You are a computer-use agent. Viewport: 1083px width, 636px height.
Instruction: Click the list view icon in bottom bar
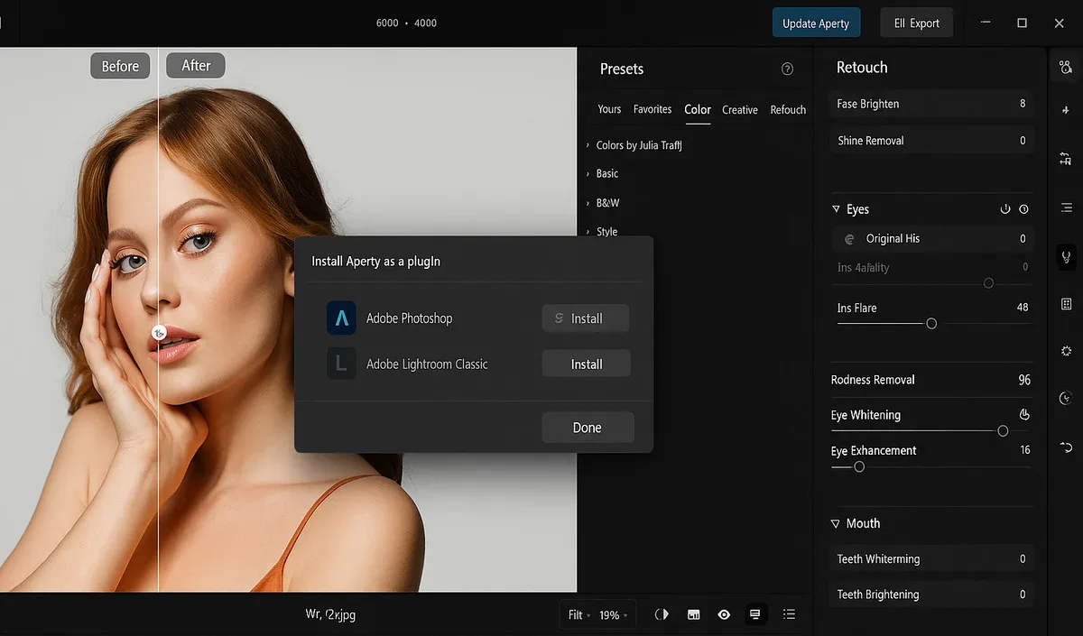[789, 614]
